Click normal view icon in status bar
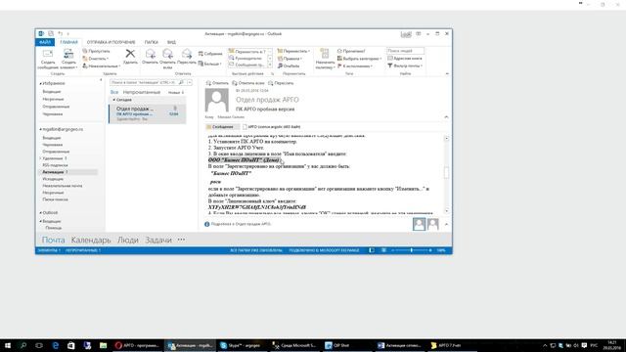The height and width of the screenshot is (352, 626). (372, 250)
